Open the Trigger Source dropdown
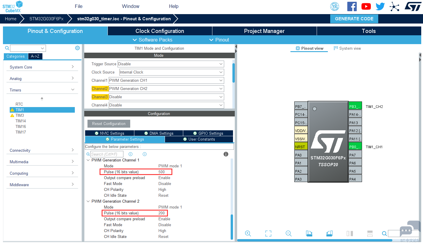Image resolution: width=423 pixels, height=245 pixels. tap(171, 64)
